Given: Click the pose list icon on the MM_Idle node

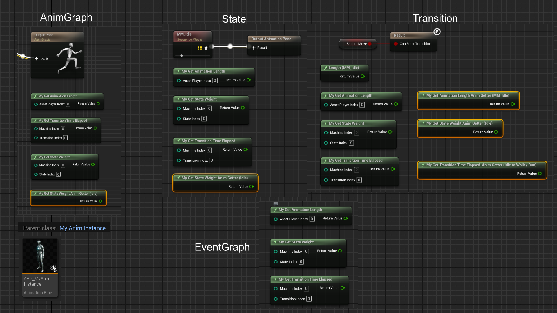Looking at the screenshot, I should coord(200,48).
